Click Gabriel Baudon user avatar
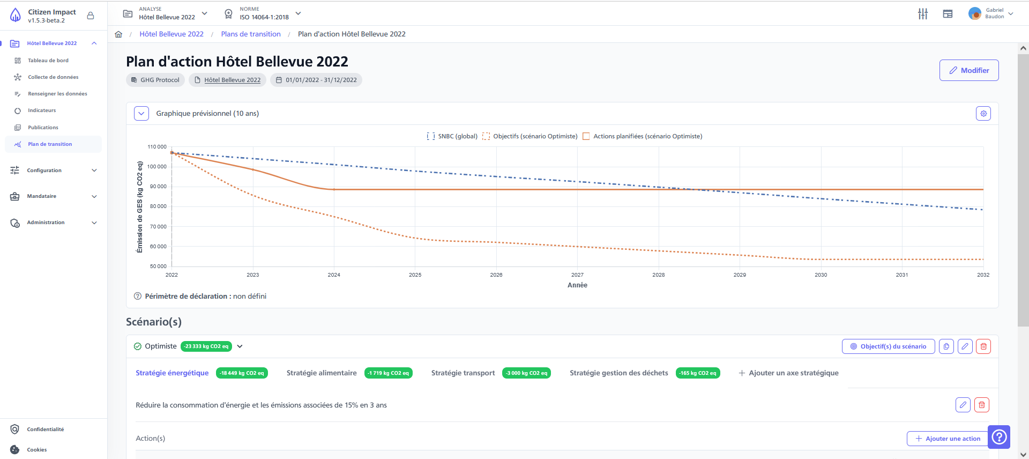 pyautogui.click(x=974, y=13)
